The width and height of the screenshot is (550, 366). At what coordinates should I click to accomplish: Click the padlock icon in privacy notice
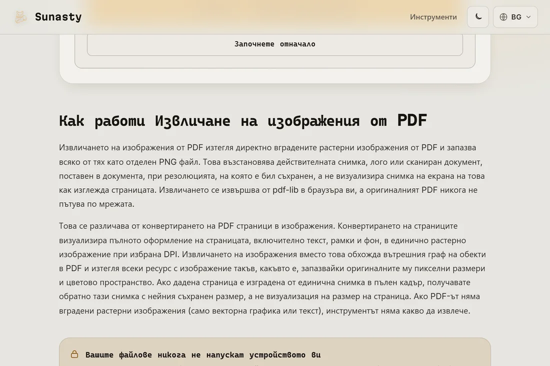(74, 354)
